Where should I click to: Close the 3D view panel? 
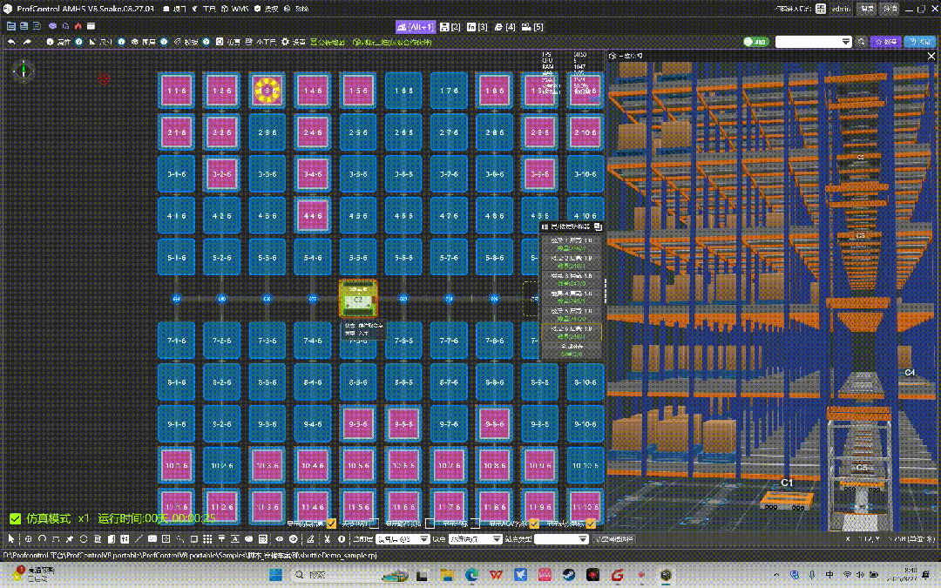click(x=931, y=56)
